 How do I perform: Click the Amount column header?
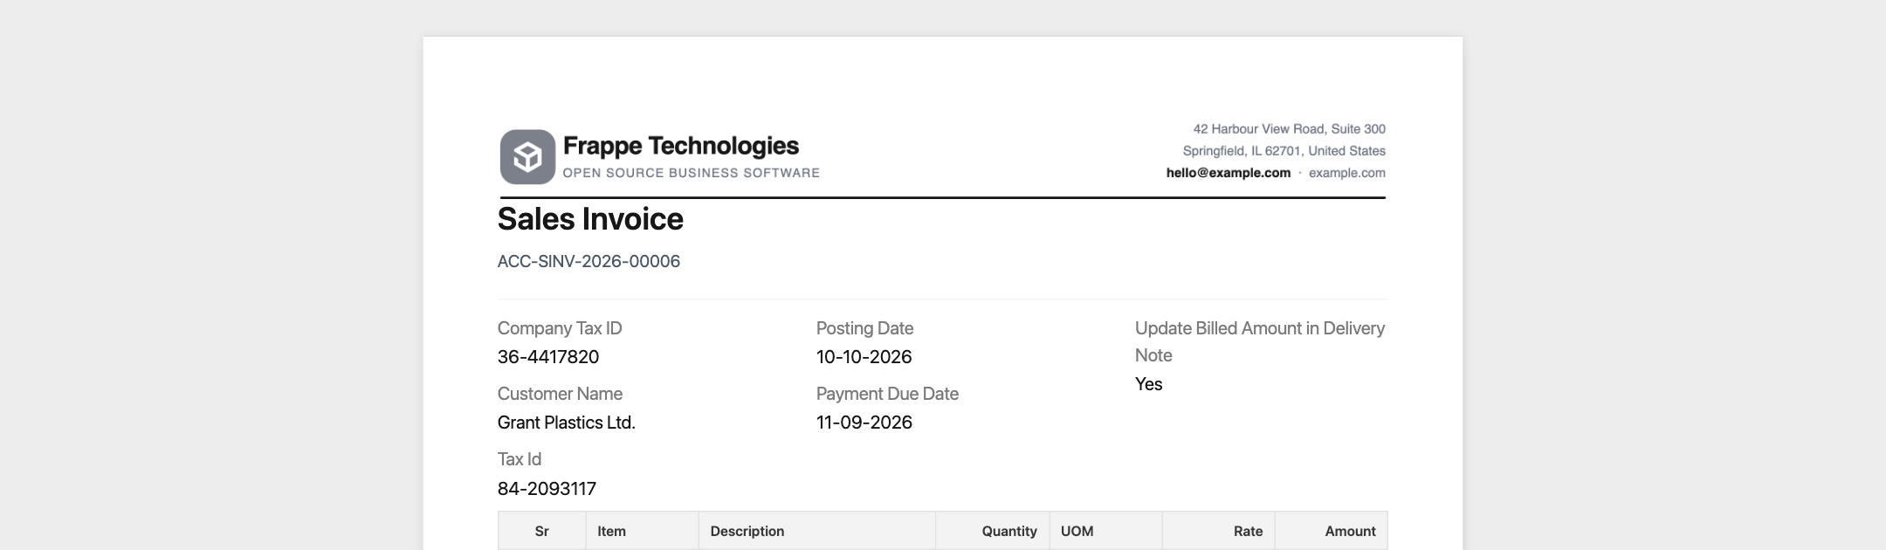pos(1331,531)
